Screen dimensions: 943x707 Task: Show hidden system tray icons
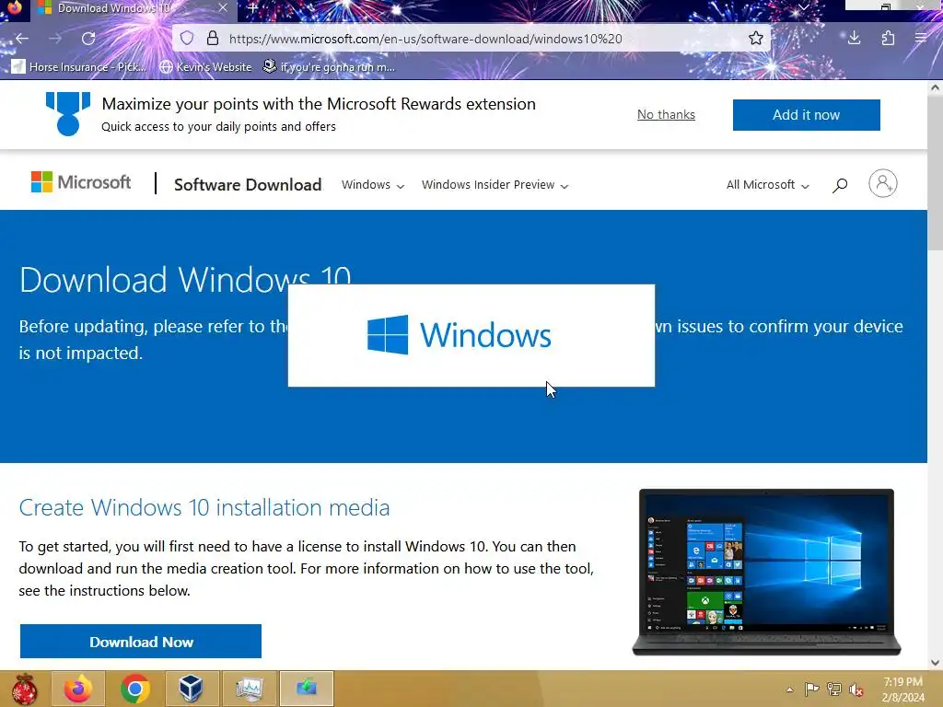[x=789, y=690]
